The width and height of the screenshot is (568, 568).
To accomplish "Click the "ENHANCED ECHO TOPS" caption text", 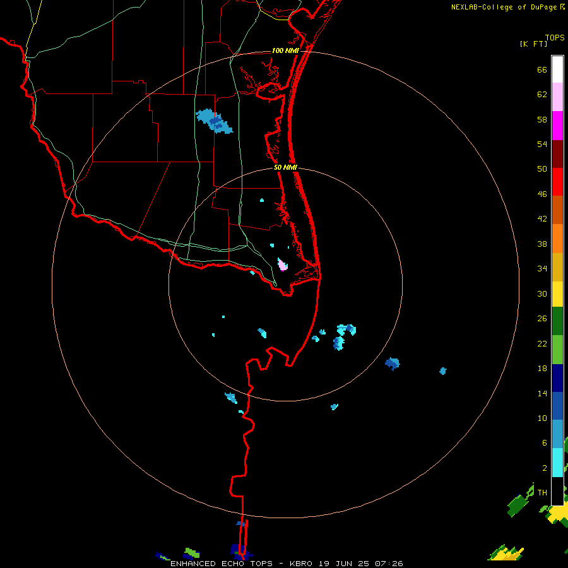I will 222,564.
